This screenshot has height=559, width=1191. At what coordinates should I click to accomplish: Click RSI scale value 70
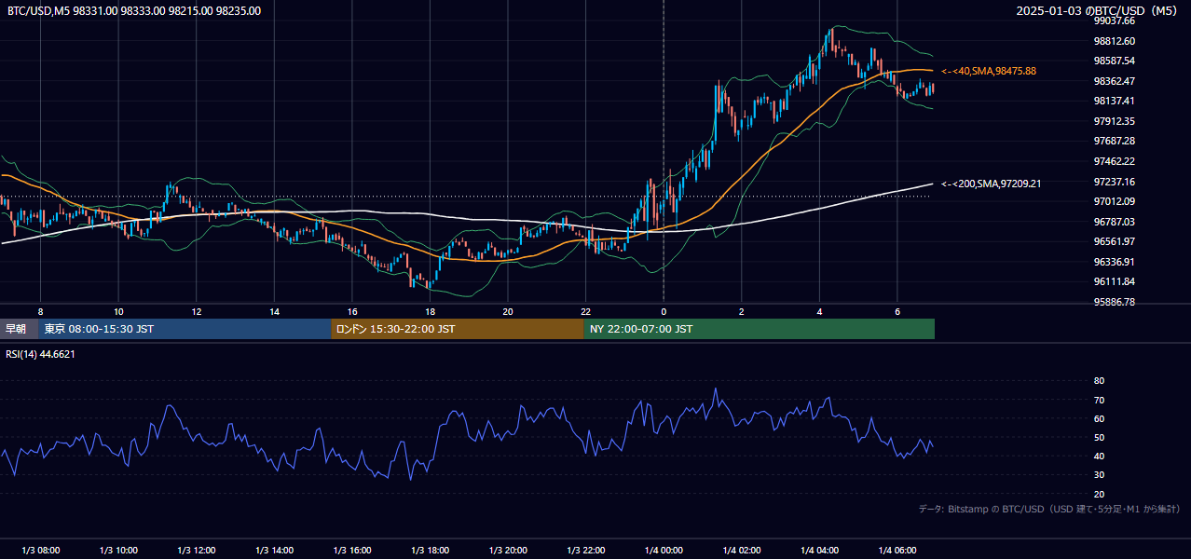point(1099,400)
